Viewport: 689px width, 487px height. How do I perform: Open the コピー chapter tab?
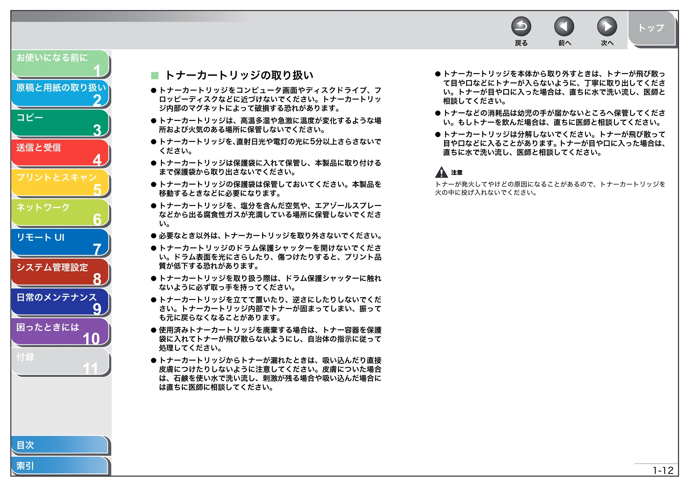pyautogui.click(x=60, y=123)
